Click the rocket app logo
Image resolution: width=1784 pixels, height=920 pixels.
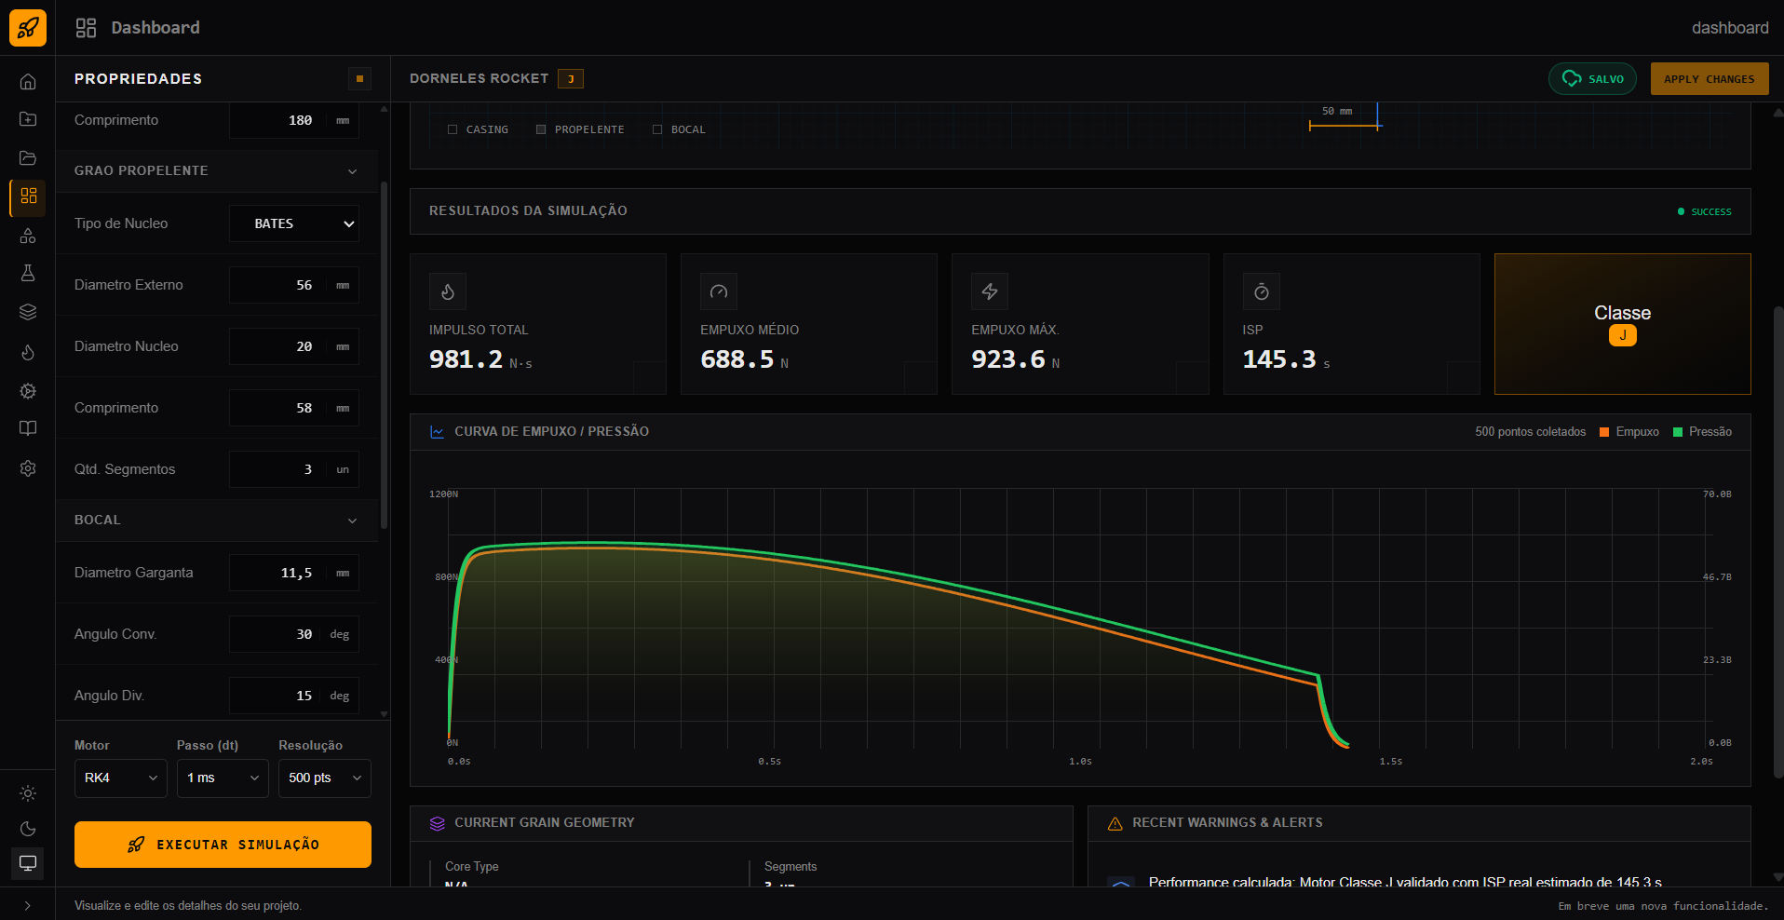click(28, 28)
